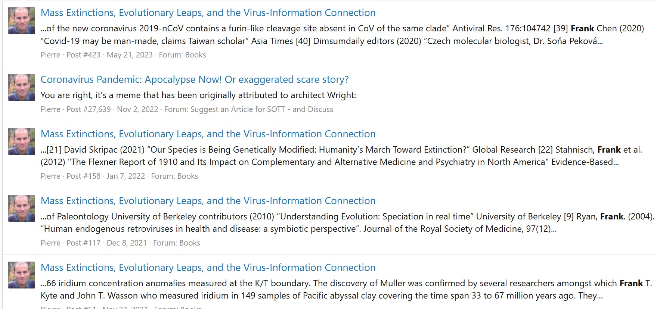This screenshot has width=657, height=309.
Task: Click the Pierre username on Post #158
Action: [50, 176]
